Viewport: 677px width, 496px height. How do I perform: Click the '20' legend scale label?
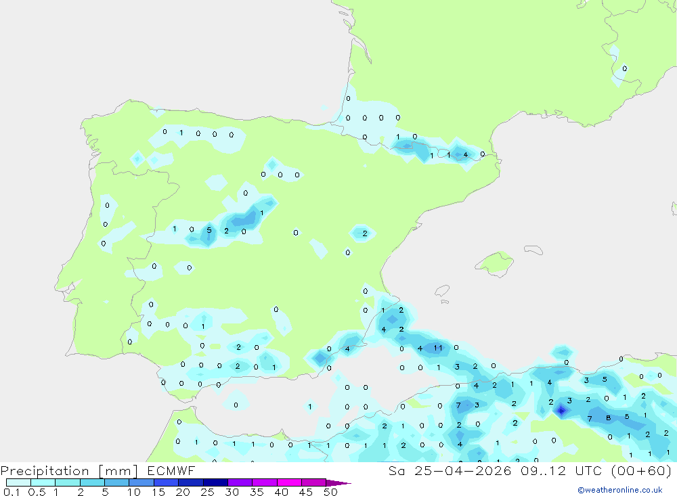click(x=183, y=492)
